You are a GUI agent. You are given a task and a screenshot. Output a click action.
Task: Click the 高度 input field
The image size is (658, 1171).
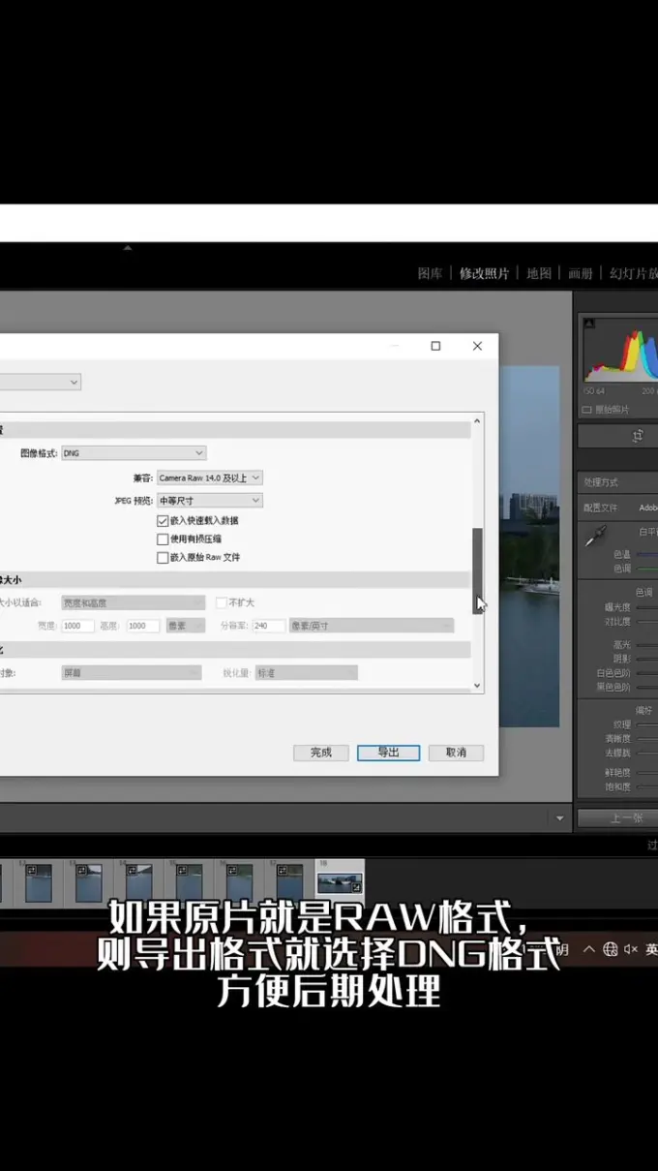tap(142, 626)
